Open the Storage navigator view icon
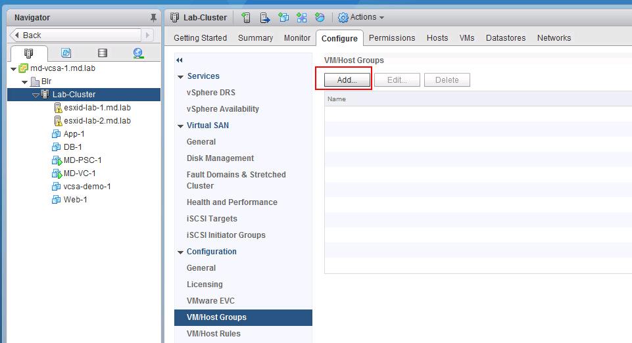The image size is (632, 343). pos(102,53)
